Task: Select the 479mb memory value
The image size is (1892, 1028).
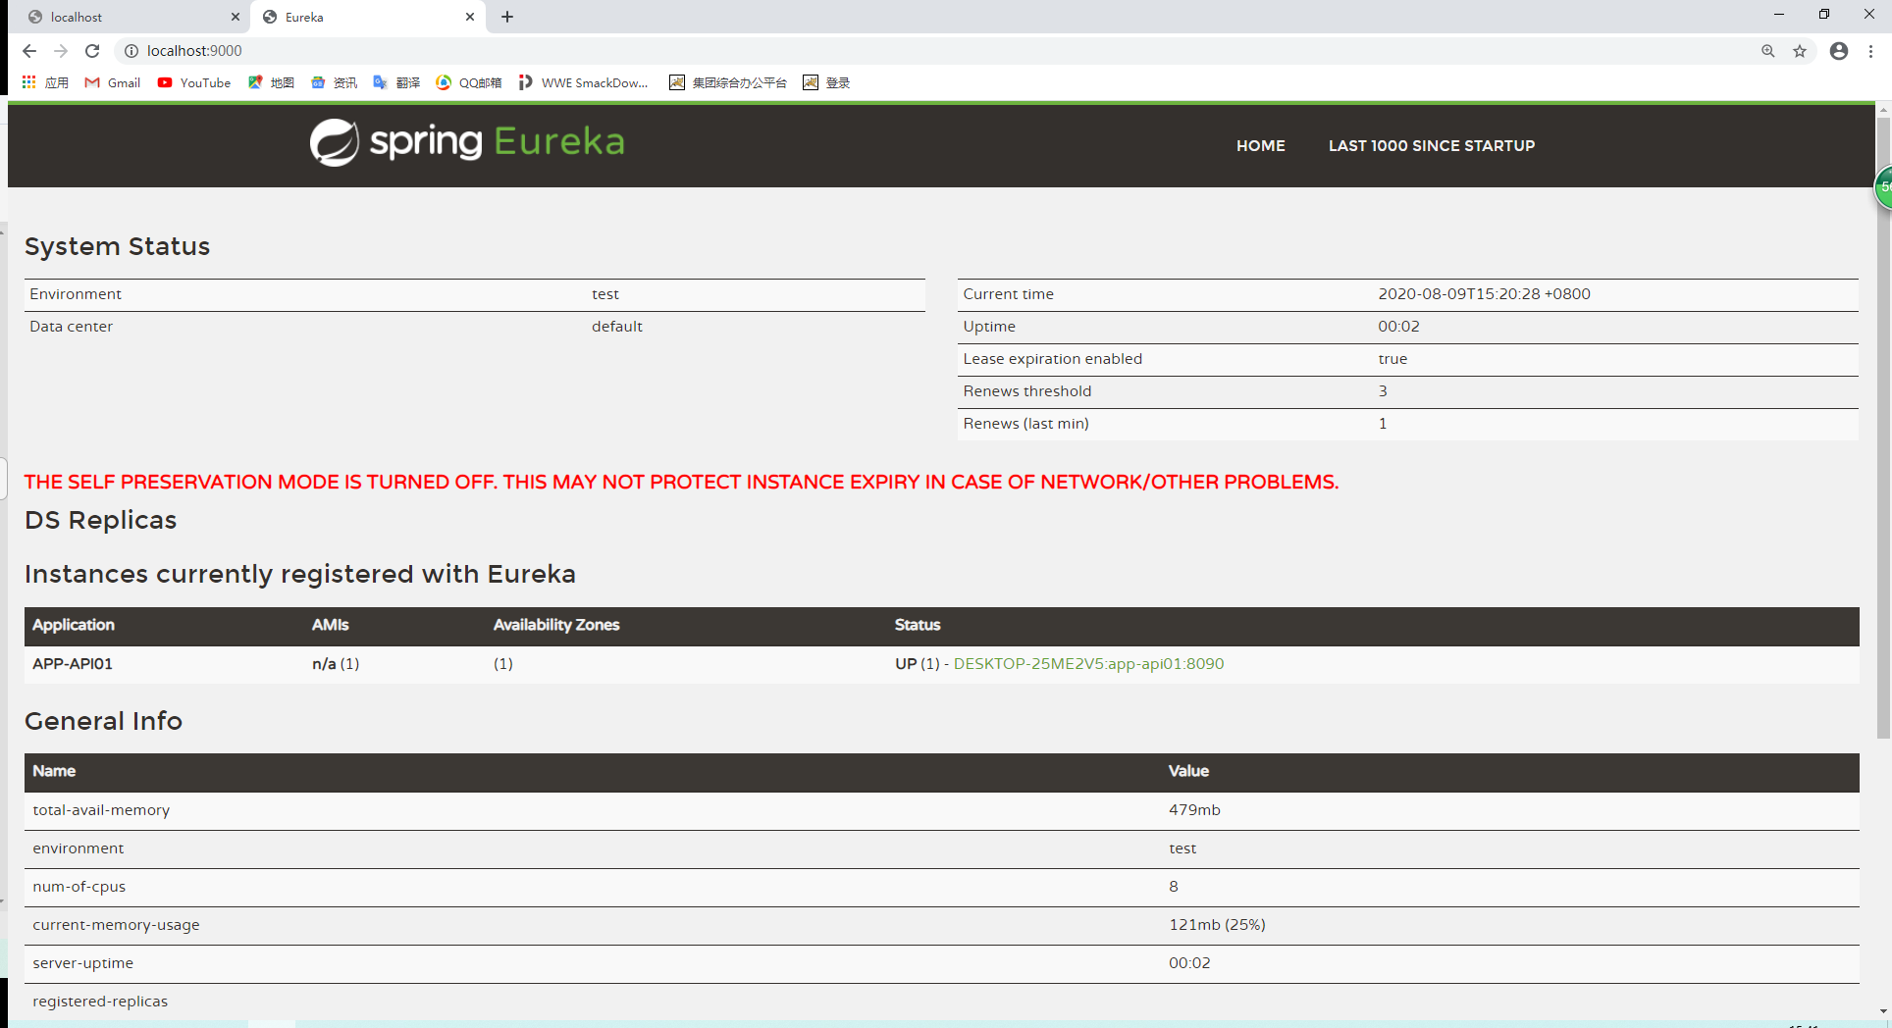Action: tap(1194, 810)
